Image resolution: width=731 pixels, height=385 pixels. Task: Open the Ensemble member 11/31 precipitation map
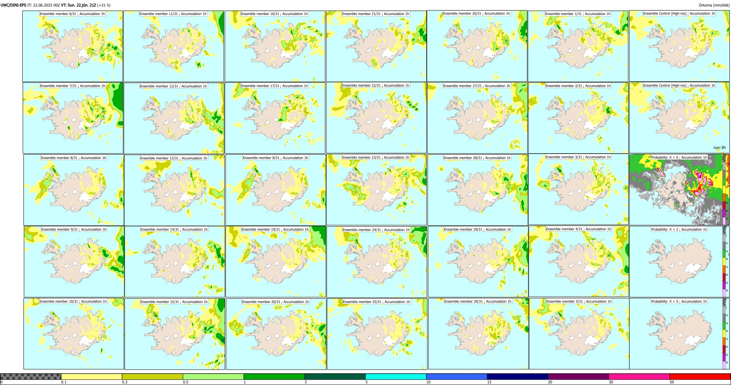coord(174,46)
